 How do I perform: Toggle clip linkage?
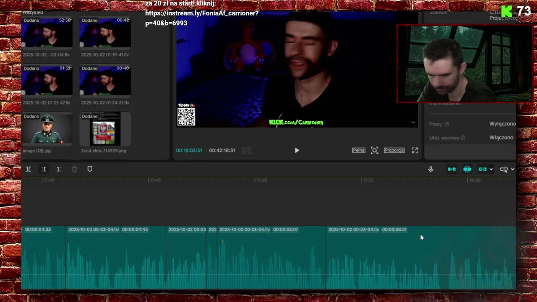click(x=482, y=169)
